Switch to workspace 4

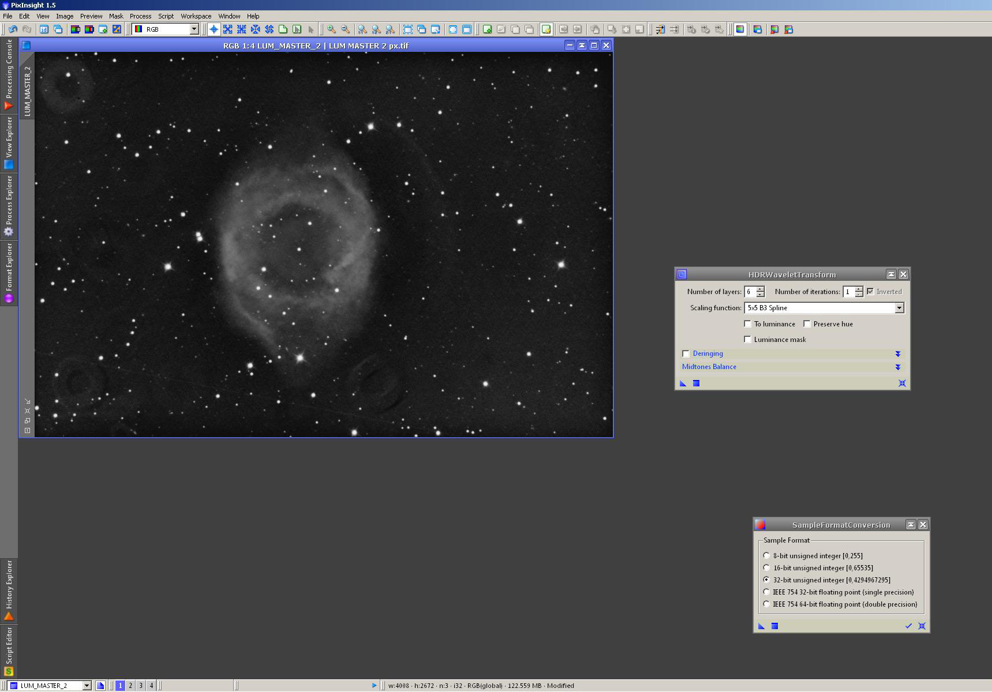151,686
